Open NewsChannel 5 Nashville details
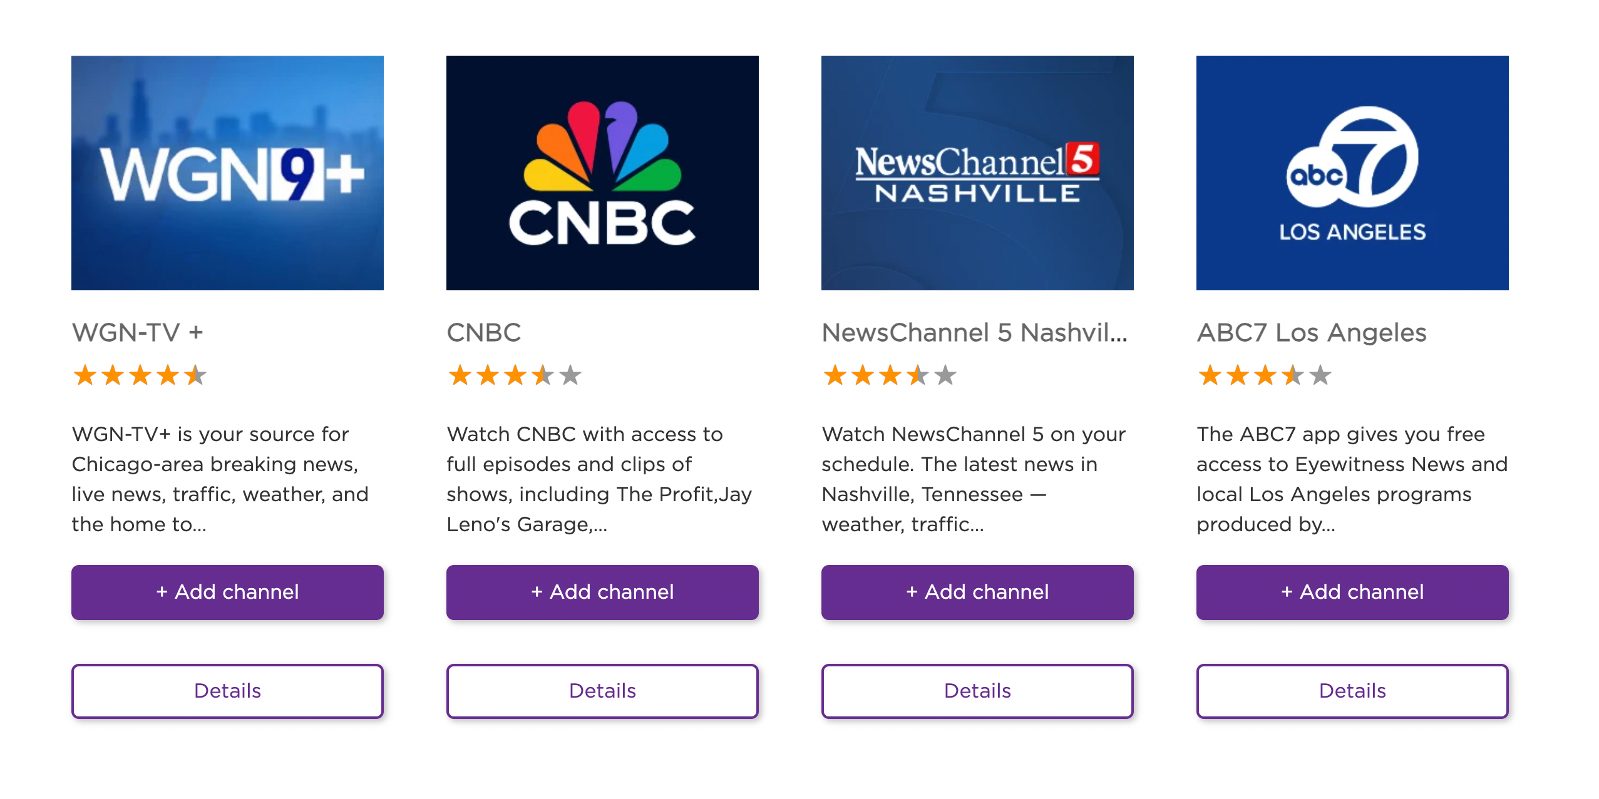The height and width of the screenshot is (799, 1599). [x=976, y=691]
